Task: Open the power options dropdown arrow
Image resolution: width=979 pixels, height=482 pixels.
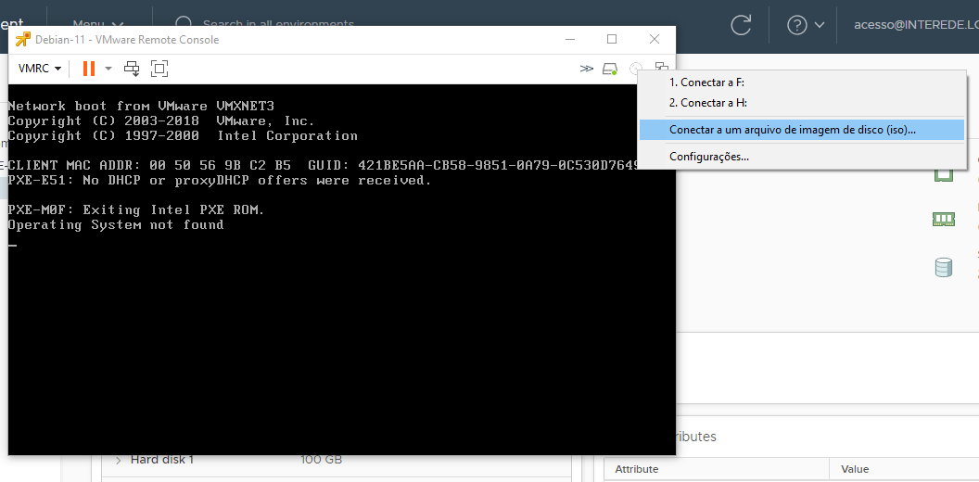Action: point(108,69)
